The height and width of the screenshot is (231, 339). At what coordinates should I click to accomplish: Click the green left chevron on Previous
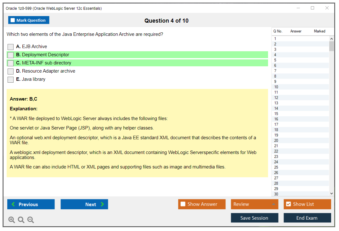coord(13,204)
